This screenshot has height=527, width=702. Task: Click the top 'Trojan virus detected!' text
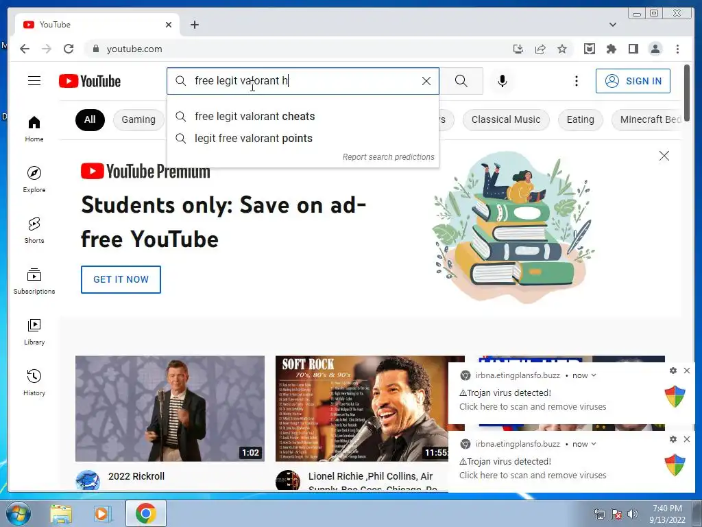(x=505, y=393)
